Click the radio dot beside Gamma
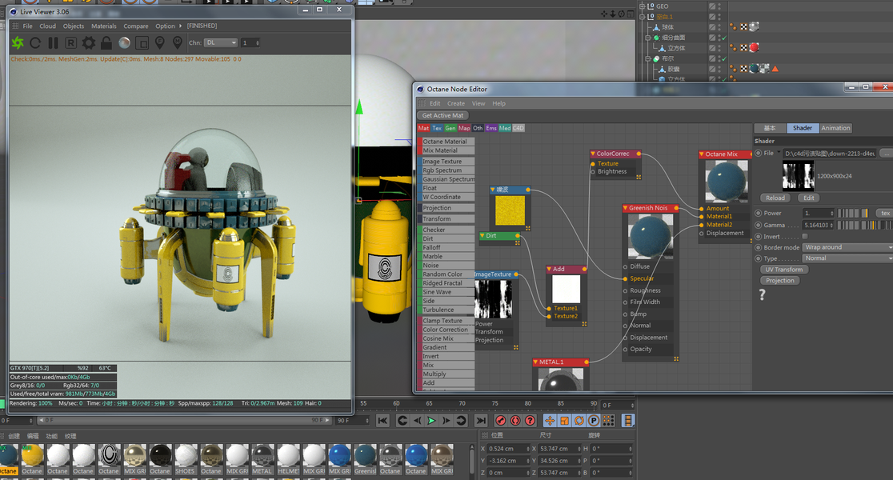Screen dimensions: 893x480 pyautogui.click(x=758, y=225)
